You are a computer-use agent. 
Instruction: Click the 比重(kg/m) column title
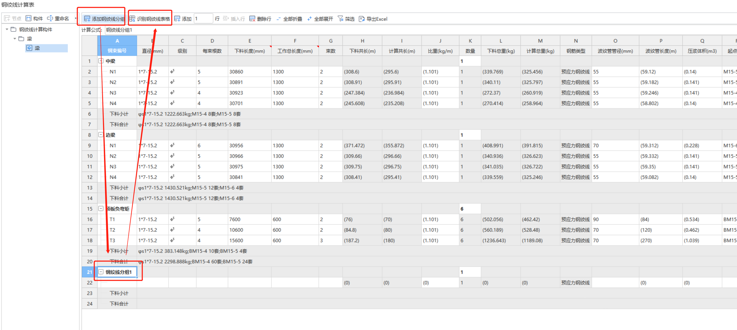click(440, 51)
